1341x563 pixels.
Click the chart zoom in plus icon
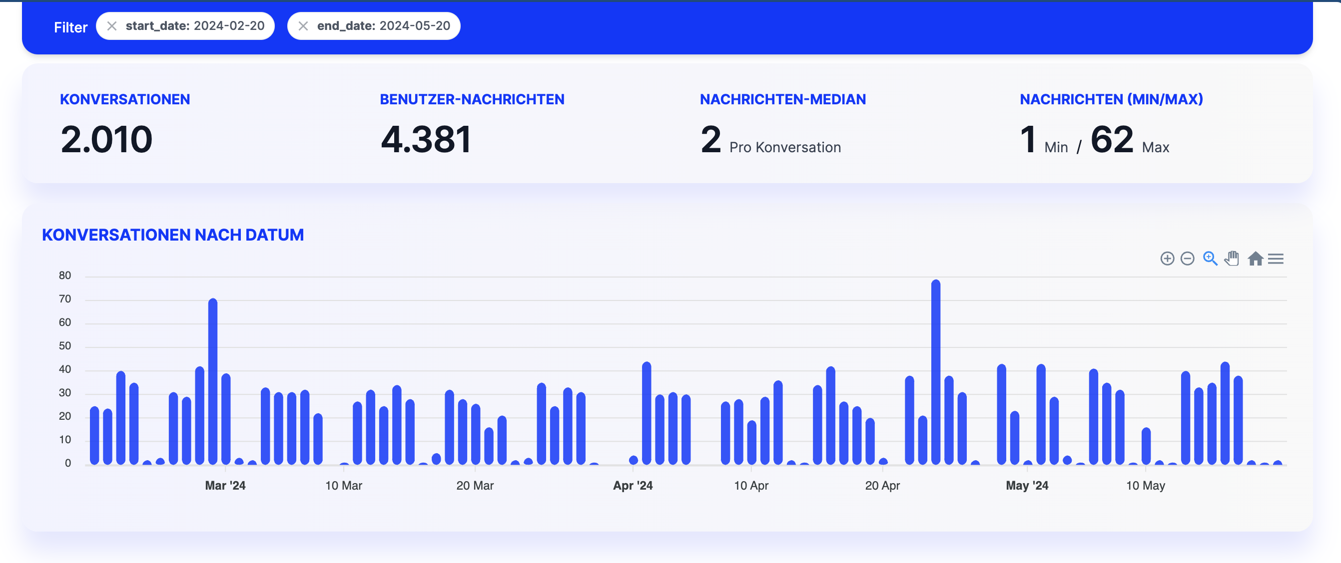(1167, 259)
